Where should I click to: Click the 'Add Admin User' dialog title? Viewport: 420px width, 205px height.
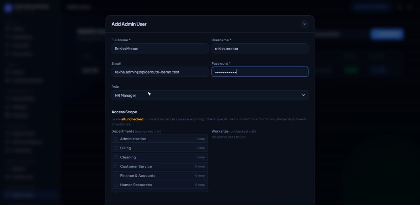129,24
